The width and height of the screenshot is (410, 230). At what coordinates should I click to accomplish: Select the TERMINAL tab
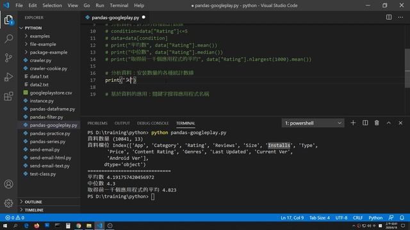(185, 123)
